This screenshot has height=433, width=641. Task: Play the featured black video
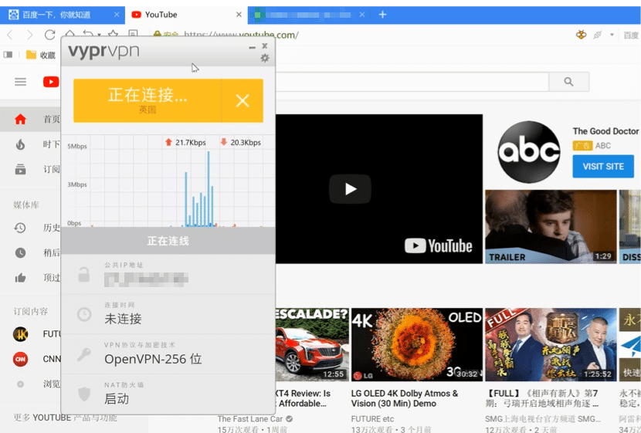tap(350, 189)
